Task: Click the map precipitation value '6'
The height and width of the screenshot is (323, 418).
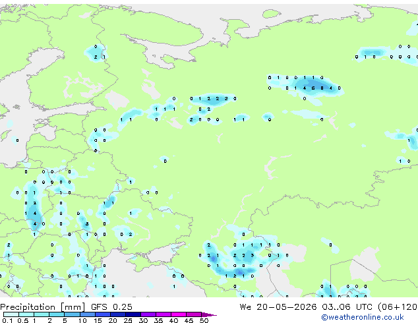Action: click(x=313, y=88)
